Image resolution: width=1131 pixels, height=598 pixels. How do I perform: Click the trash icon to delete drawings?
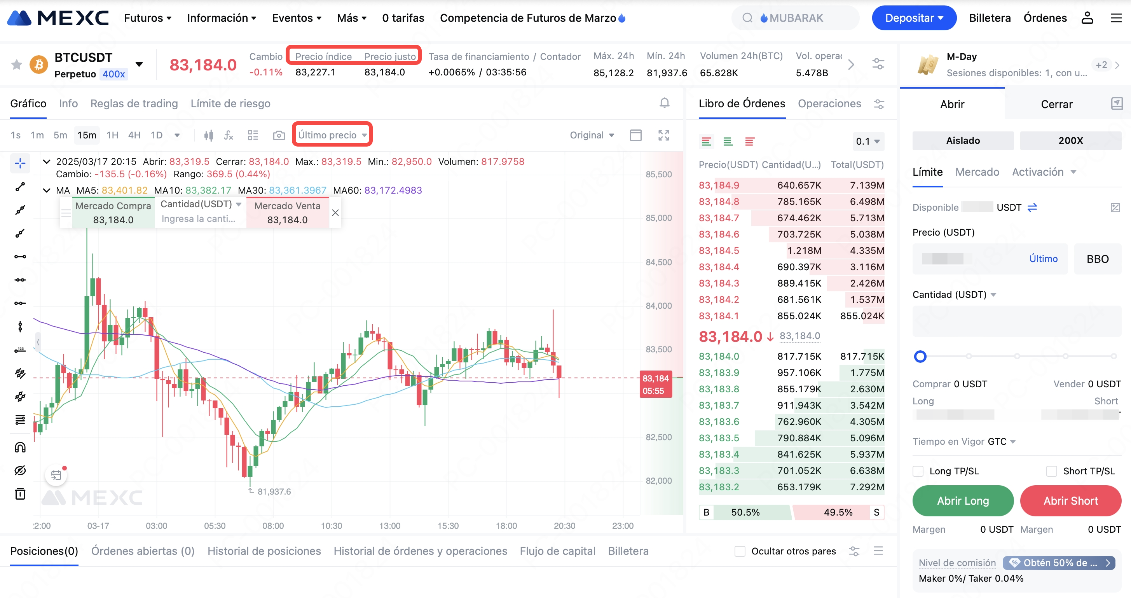[x=20, y=494]
